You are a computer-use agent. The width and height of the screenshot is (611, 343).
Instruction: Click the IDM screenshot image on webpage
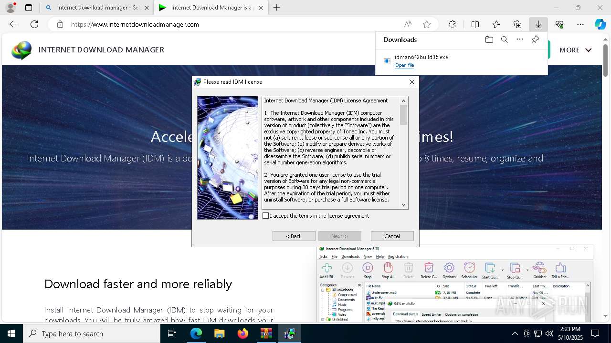[x=455, y=283]
